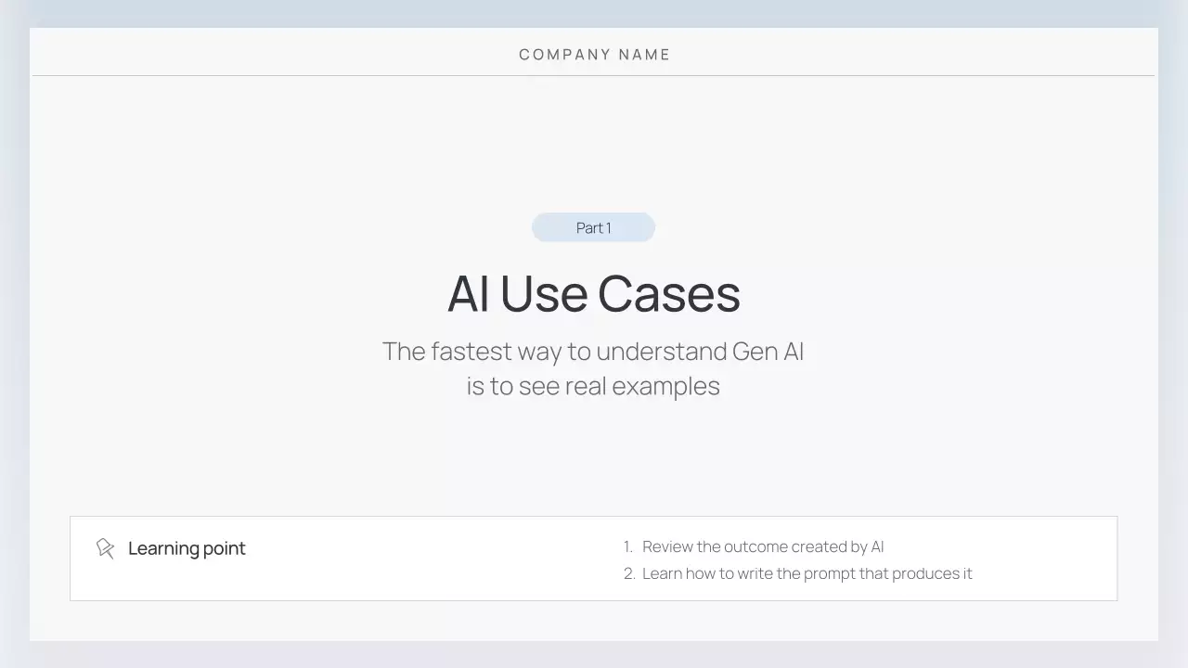Click the pushpin icon beside Learning point
This screenshot has width=1188, height=668.
pyautogui.click(x=105, y=548)
